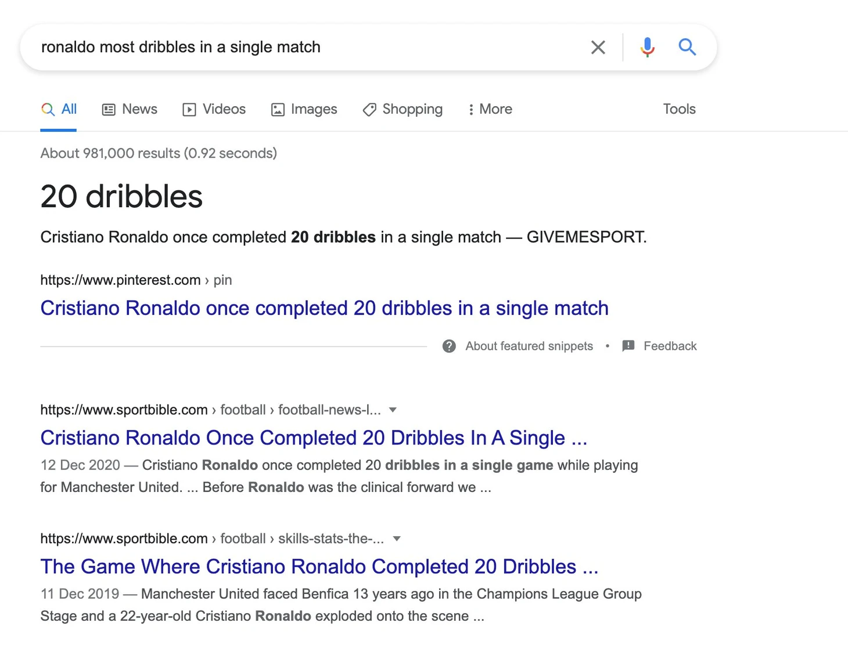The width and height of the screenshot is (848, 662).
Task: Submit search using magnifying glass icon
Action: tap(687, 46)
